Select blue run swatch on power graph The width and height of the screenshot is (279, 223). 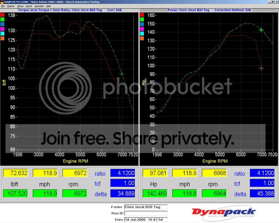click(142, 24)
